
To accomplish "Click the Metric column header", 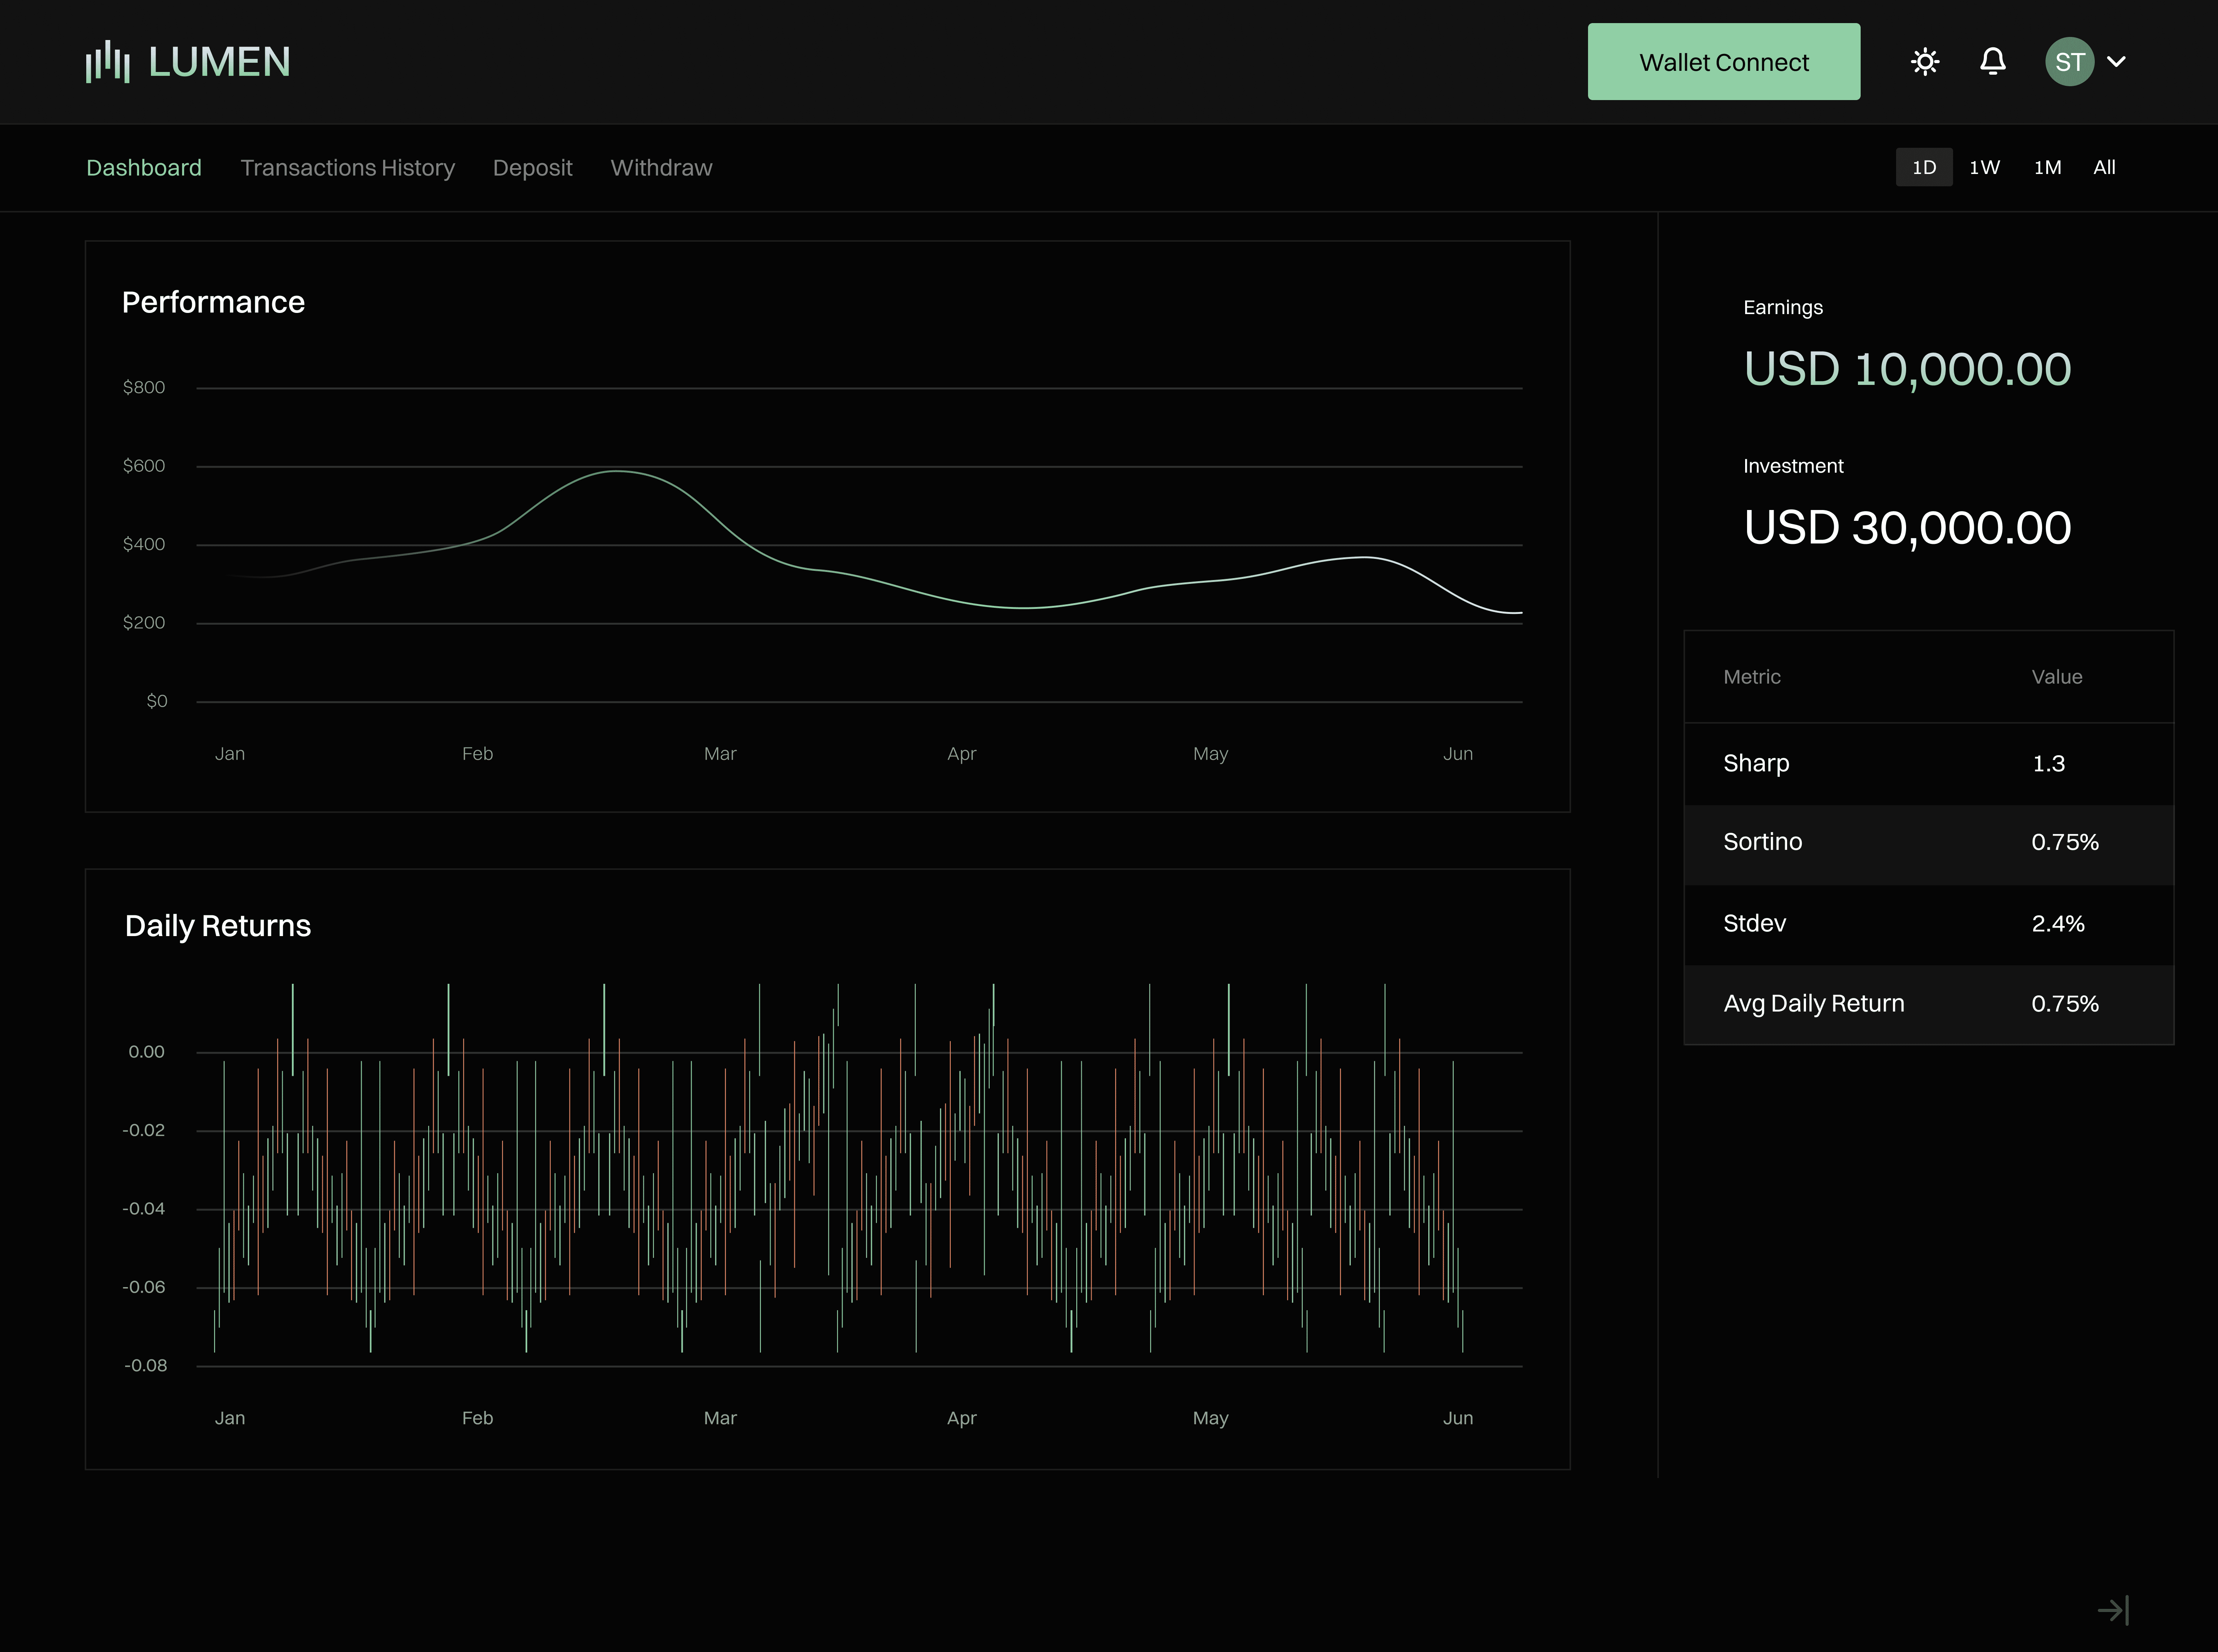I will point(1752,677).
